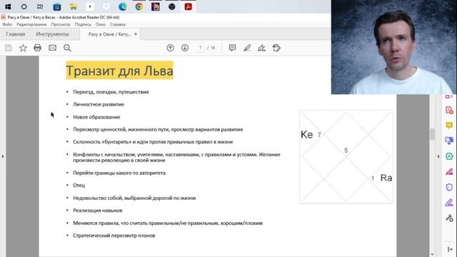
Task: Click the "Ke" label in the chart
Action: tap(306, 135)
